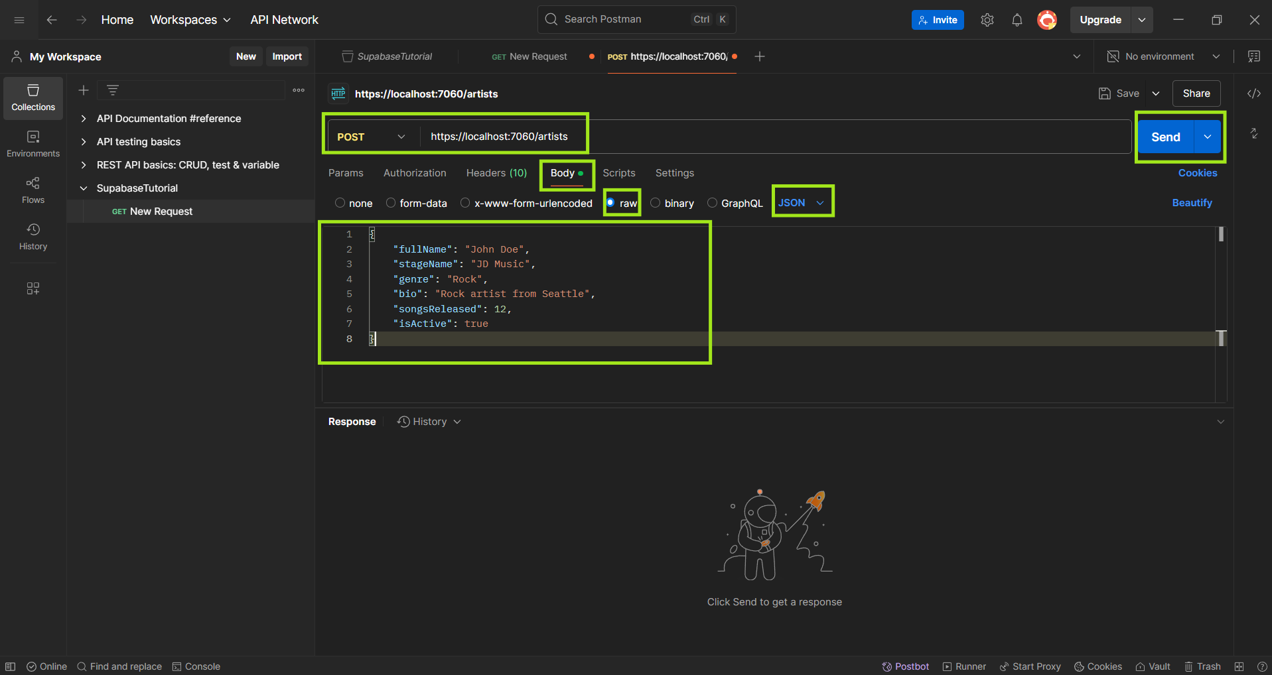Image resolution: width=1272 pixels, height=675 pixels.
Task: Open the GET New Request tab
Action: pos(530,56)
